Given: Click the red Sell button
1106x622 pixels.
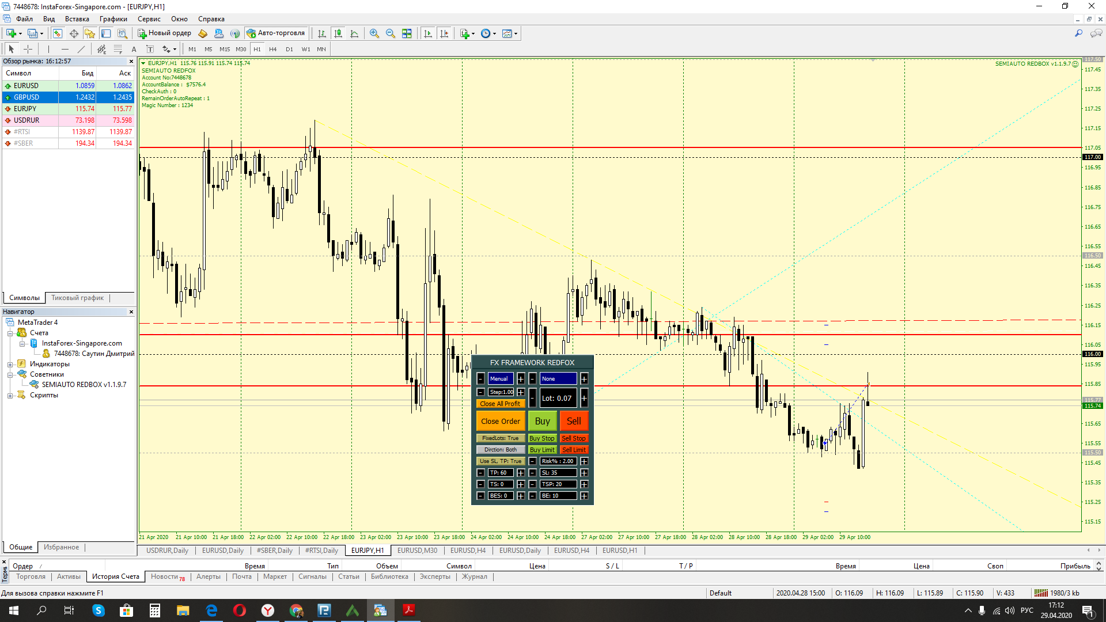Looking at the screenshot, I should point(574,421).
